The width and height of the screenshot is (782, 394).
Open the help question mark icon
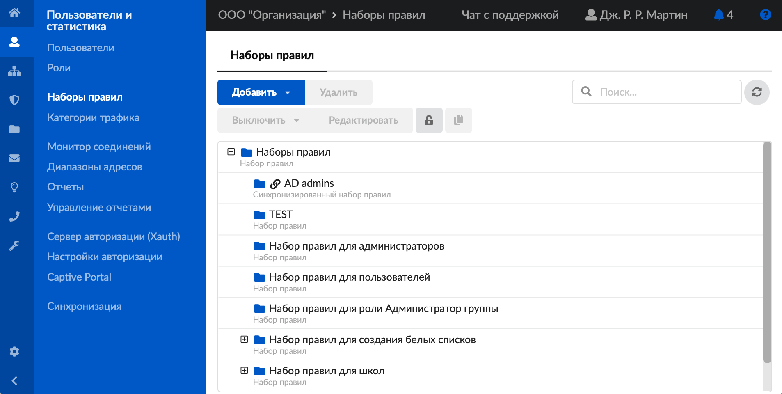coord(765,15)
